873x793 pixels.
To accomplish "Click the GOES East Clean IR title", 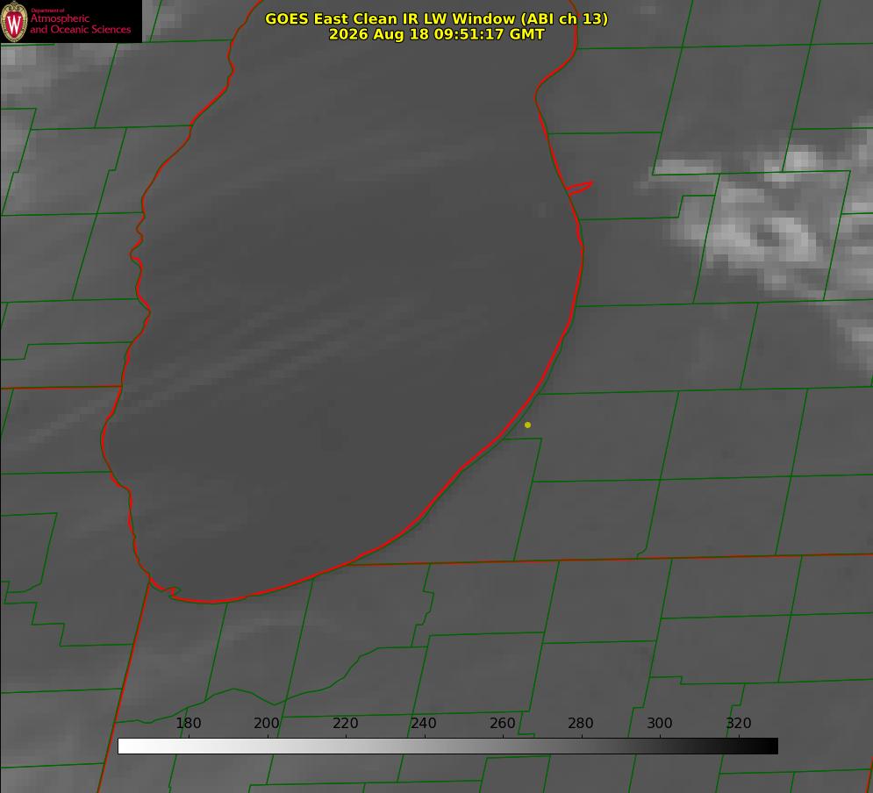I will click(437, 18).
